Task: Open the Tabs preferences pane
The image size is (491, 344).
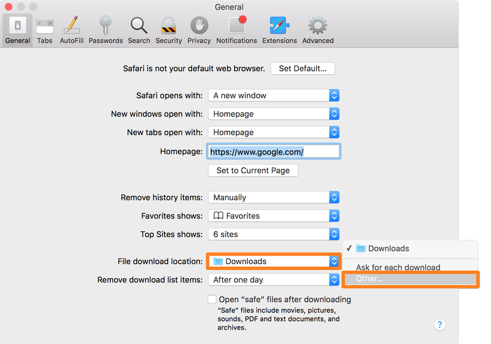Action: click(45, 30)
